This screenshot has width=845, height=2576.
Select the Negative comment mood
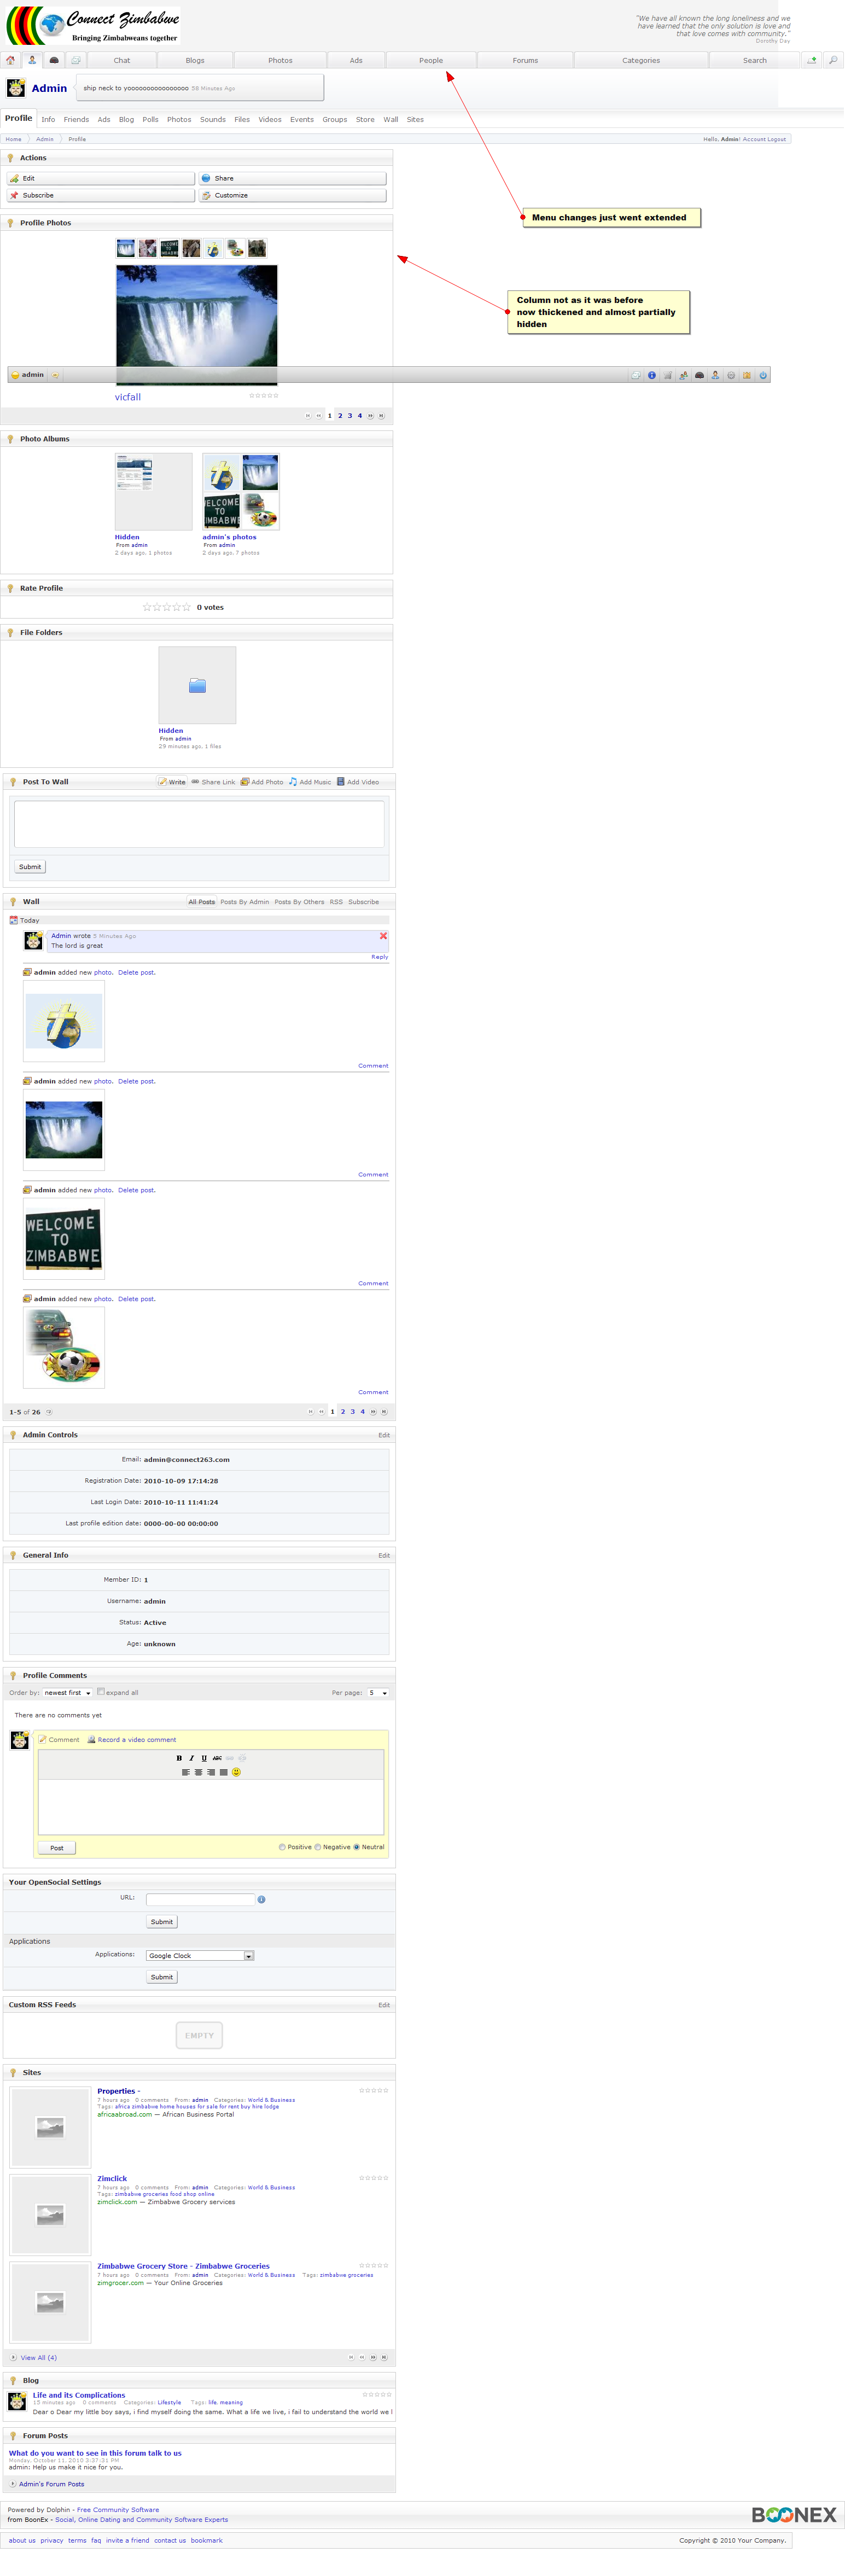(318, 1847)
